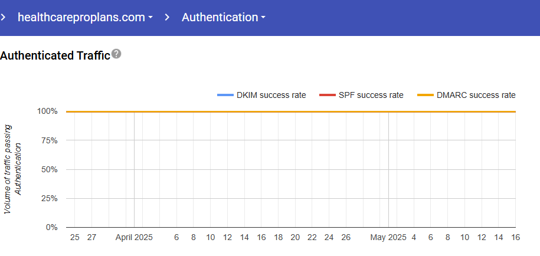540x256 pixels.
Task: Click the Volume of traffic passing Authentication title
Action: coord(12,169)
